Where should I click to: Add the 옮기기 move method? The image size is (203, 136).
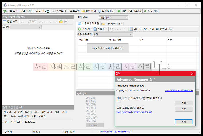[x=28, y=112]
